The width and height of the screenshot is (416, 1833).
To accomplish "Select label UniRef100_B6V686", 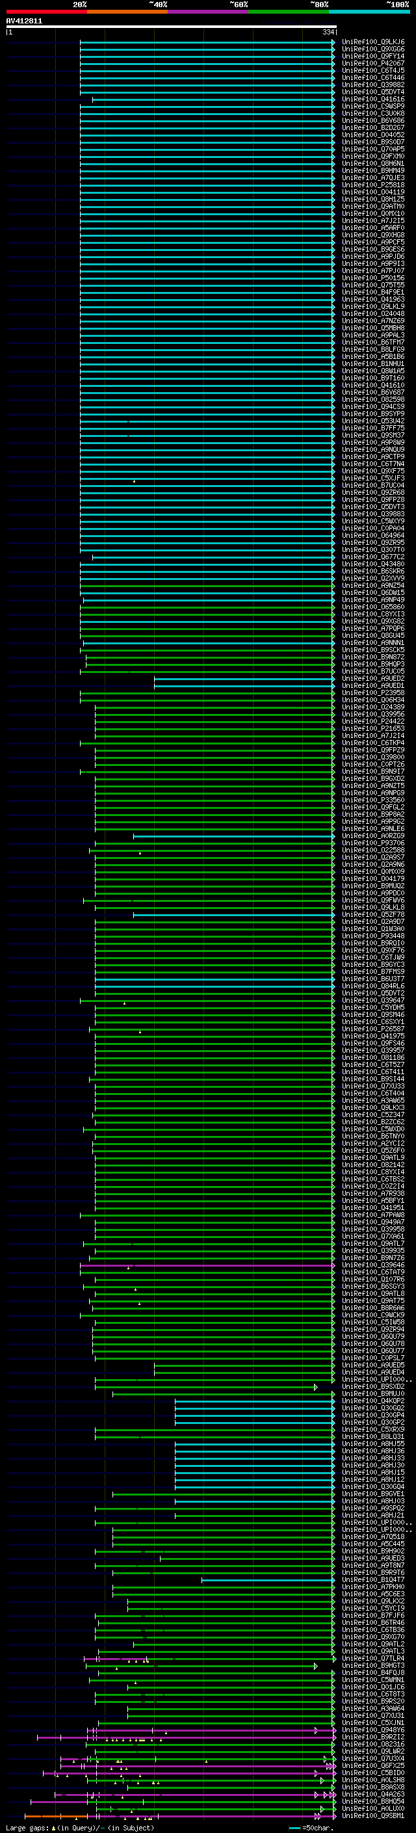I will 372,120.
